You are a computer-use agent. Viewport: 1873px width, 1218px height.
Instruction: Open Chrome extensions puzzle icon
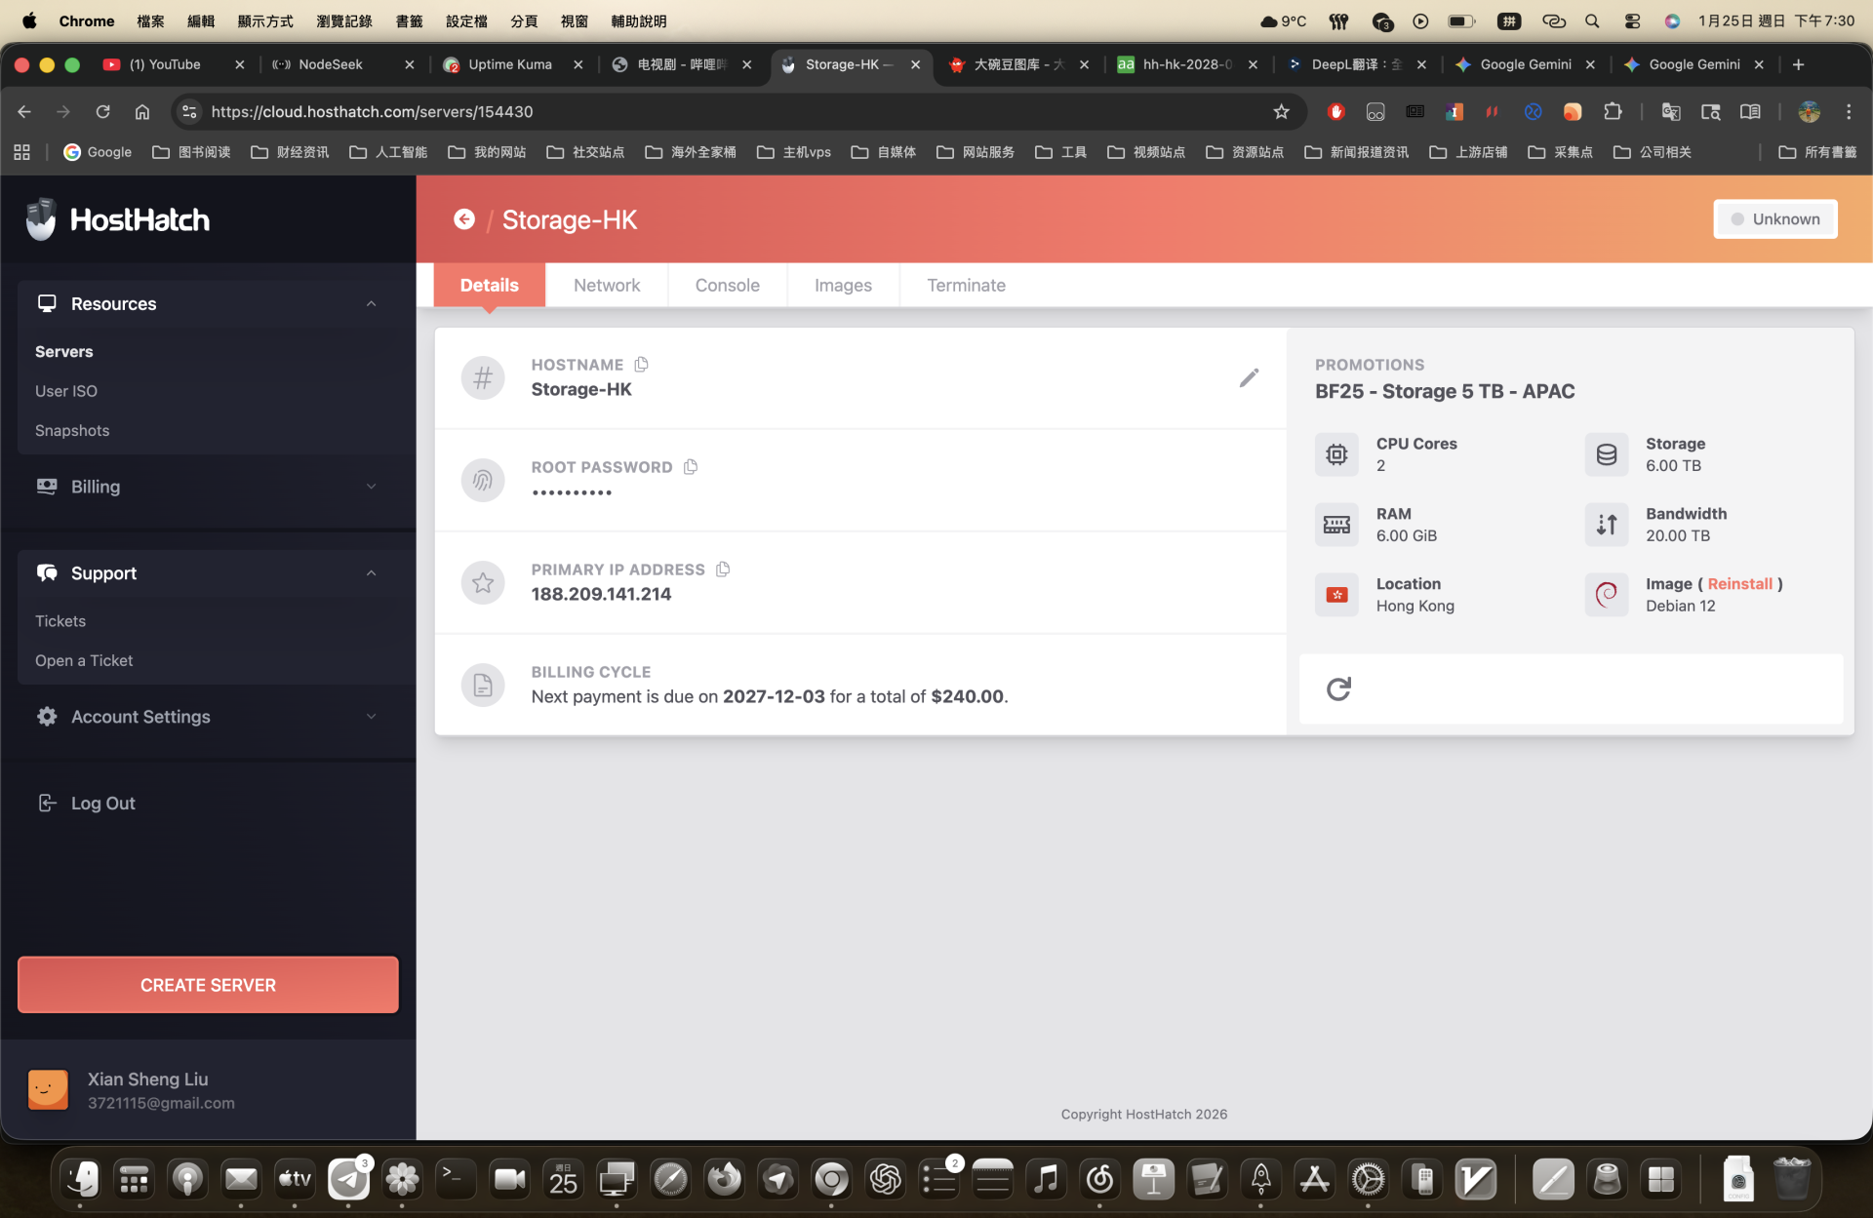[x=1613, y=112]
